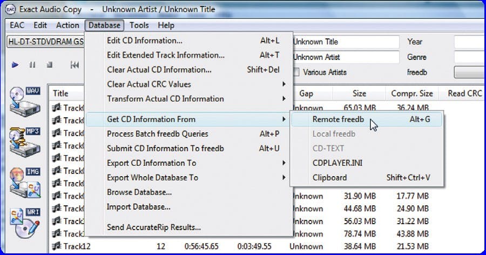The height and width of the screenshot is (255, 486).
Task: Start playback with the play button
Action: tap(15, 65)
